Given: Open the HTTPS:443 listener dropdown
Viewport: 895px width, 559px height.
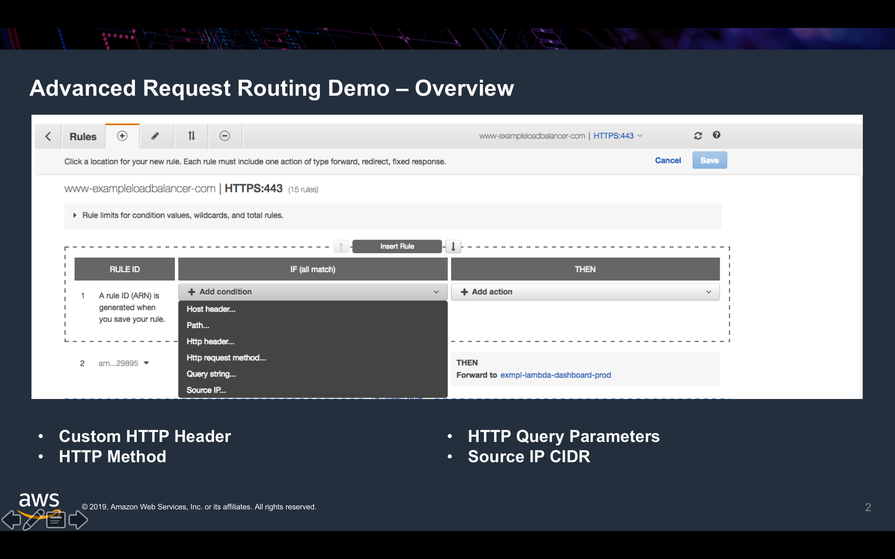Looking at the screenshot, I should coord(618,136).
